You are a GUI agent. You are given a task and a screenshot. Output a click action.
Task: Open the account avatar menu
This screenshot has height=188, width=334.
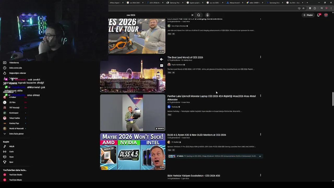coord(326,15)
